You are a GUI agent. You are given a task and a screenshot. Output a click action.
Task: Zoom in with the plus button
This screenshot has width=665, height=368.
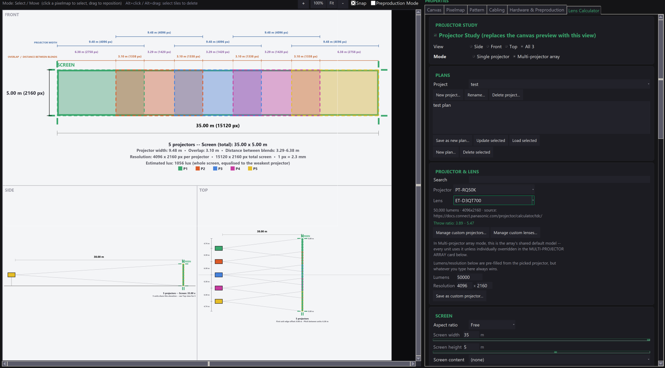point(303,3)
